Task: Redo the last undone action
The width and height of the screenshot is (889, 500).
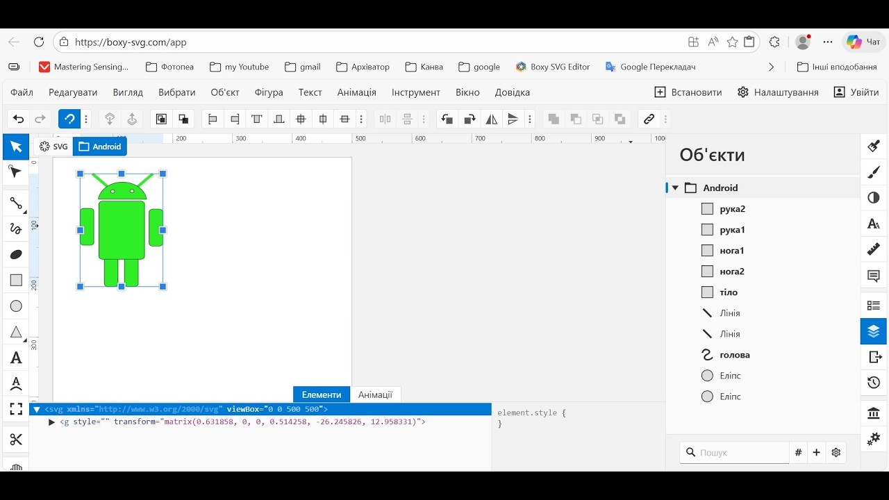Action: pyautogui.click(x=40, y=119)
